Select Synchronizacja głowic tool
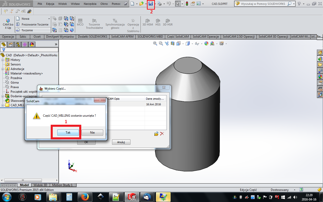The image size is (323, 202). click(115, 24)
